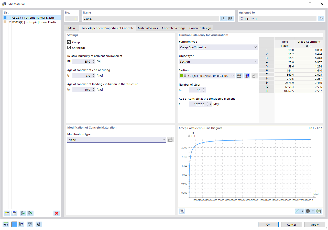Open the Object type dropdown

[x=218, y=62]
